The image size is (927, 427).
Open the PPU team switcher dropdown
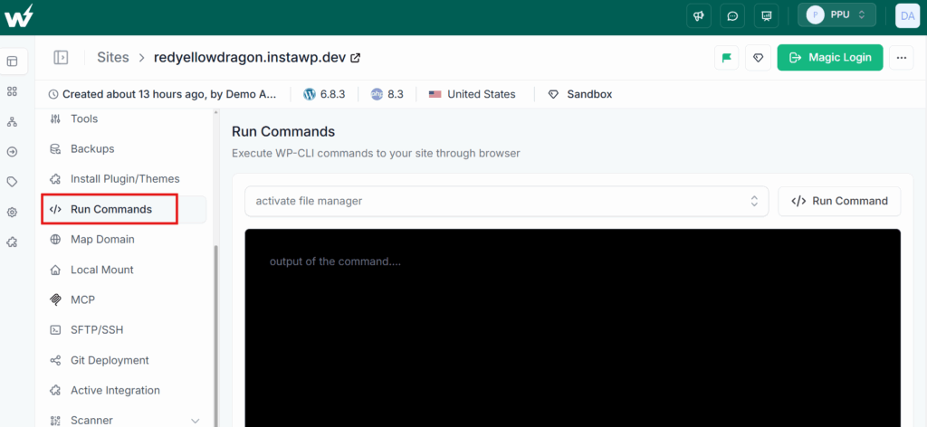[x=836, y=14]
